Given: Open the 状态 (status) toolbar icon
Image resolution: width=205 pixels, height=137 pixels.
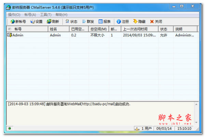Looking at the screenshot, I should [67, 21].
